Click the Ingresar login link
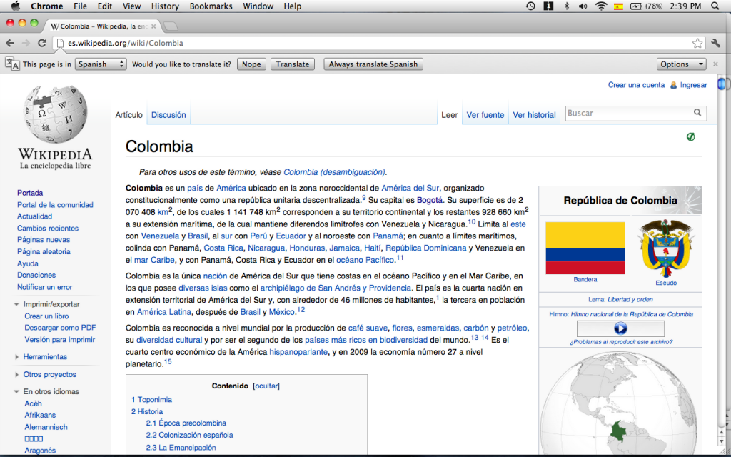Viewport: 731px width, 457px height. 694,85
